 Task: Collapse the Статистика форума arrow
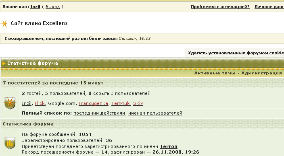[4, 64]
